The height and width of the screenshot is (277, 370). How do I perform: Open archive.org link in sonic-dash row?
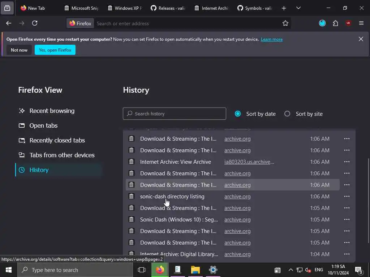(237, 197)
